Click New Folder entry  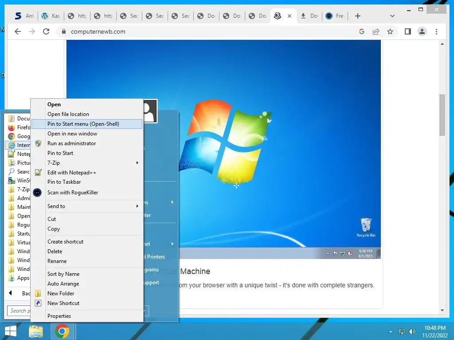tap(87, 294)
